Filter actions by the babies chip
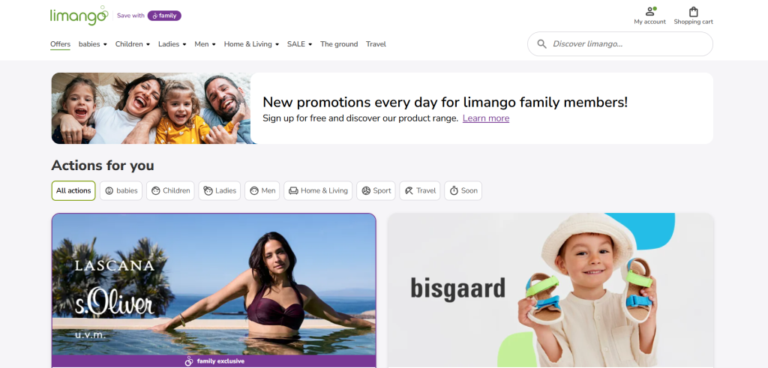768x368 pixels. [x=121, y=191]
